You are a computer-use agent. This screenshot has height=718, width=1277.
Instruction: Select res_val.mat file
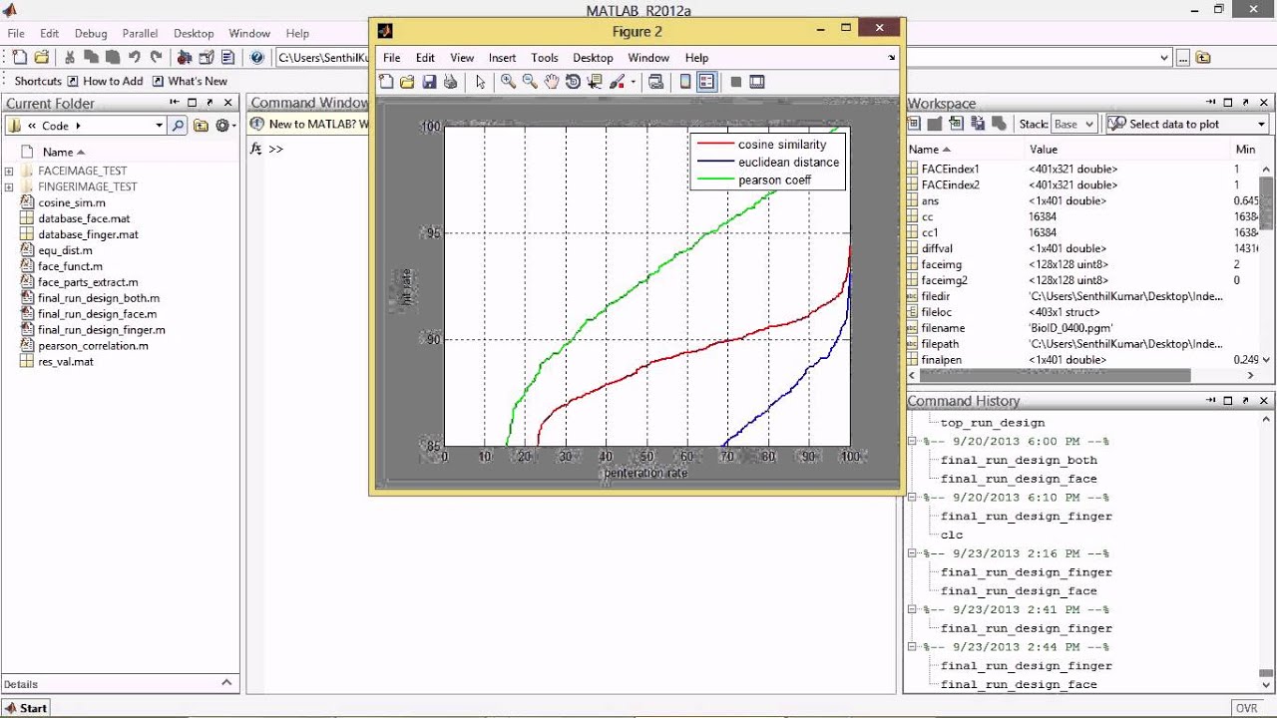point(66,362)
